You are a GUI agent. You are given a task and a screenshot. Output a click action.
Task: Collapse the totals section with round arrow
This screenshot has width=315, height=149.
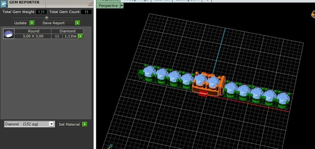[x=46, y=17]
